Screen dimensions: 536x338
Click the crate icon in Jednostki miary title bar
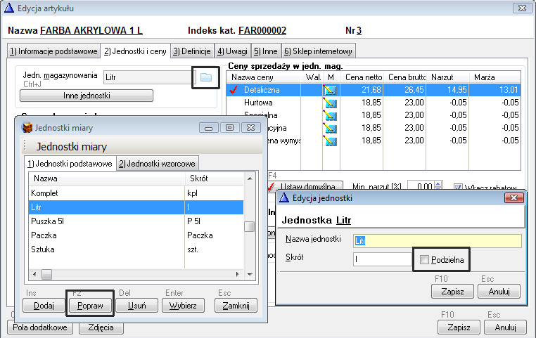[27, 127]
